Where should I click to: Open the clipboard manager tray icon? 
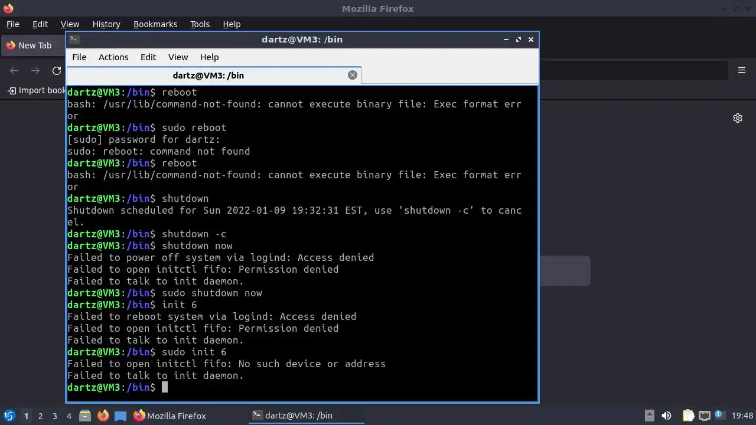[x=688, y=416]
